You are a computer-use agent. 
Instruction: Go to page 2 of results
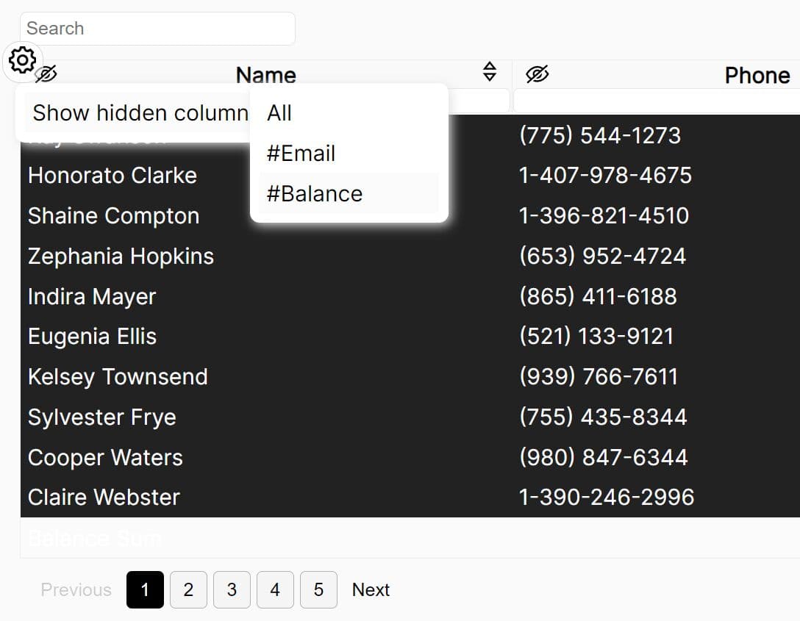click(188, 589)
